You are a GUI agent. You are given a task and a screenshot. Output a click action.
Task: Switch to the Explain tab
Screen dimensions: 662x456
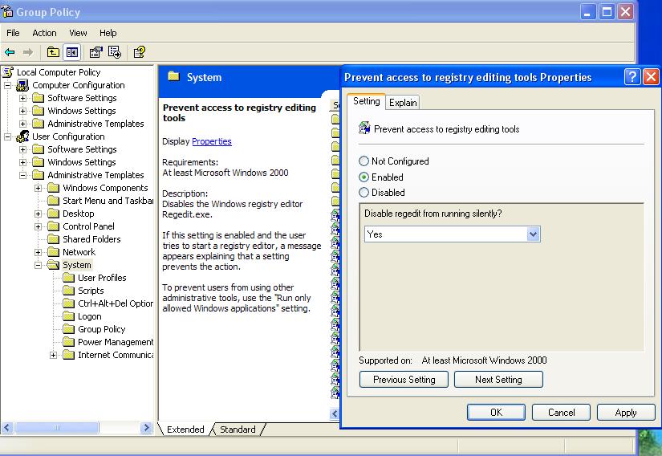coord(403,103)
